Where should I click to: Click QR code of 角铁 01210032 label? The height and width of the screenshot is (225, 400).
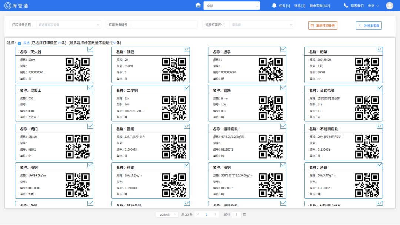367,185
